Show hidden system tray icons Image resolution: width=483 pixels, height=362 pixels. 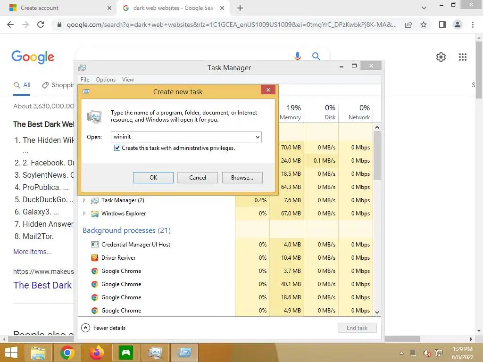(x=401, y=353)
